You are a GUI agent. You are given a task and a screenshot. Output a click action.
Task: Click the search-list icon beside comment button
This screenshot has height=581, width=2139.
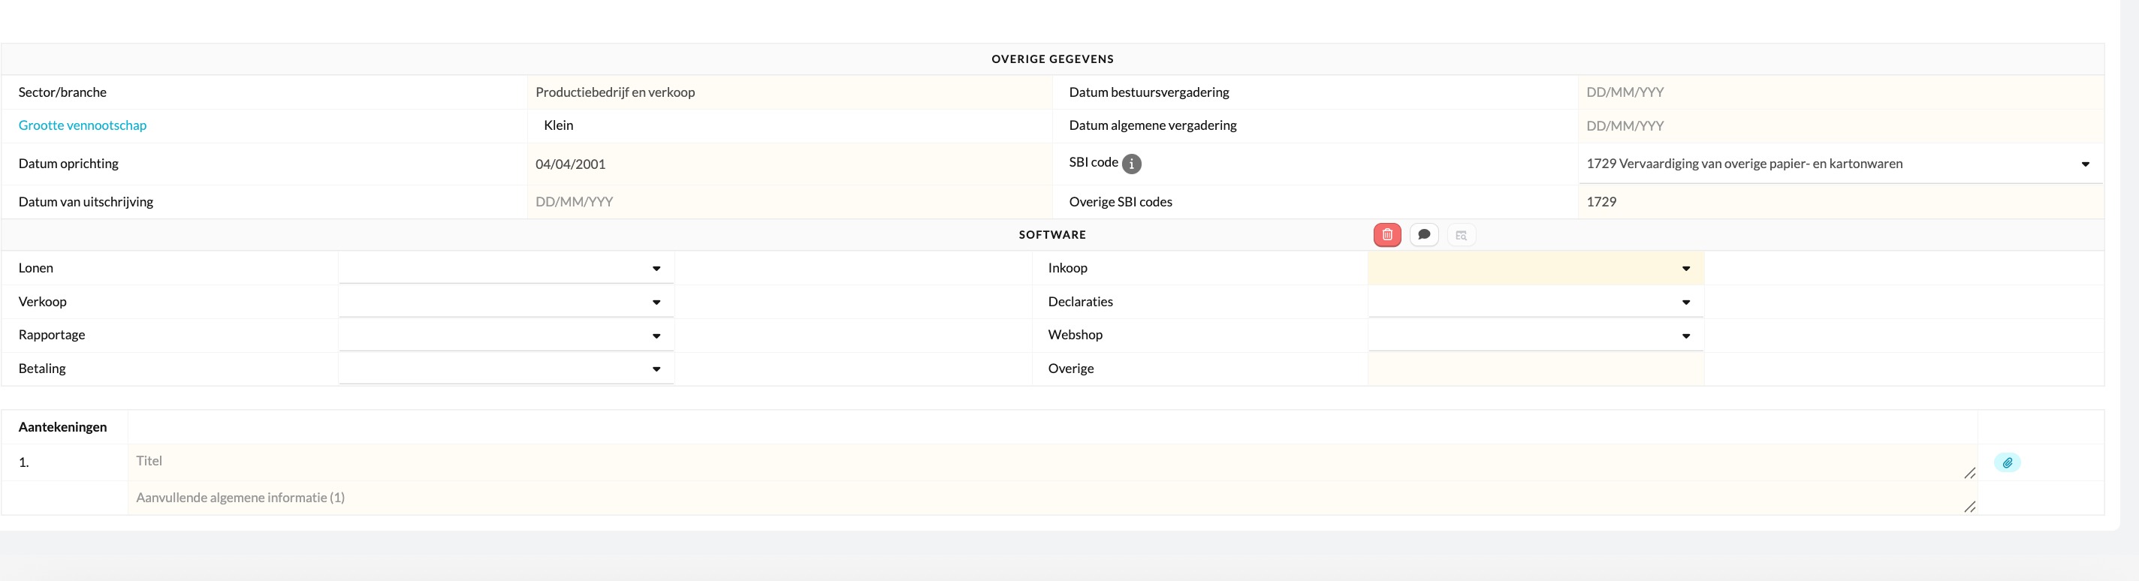pyautogui.click(x=1462, y=236)
